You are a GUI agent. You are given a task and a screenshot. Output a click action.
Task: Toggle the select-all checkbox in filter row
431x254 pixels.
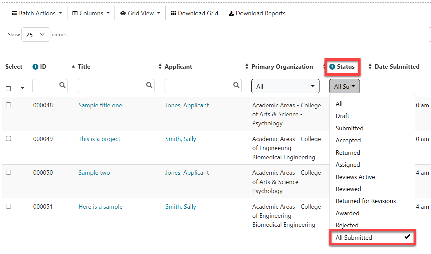8,88
